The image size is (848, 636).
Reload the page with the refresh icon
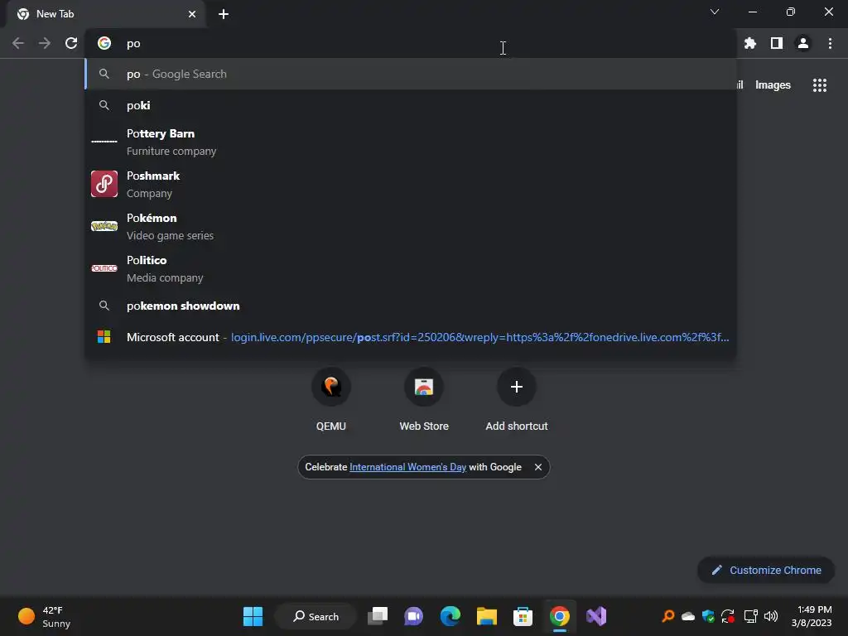[x=71, y=43]
